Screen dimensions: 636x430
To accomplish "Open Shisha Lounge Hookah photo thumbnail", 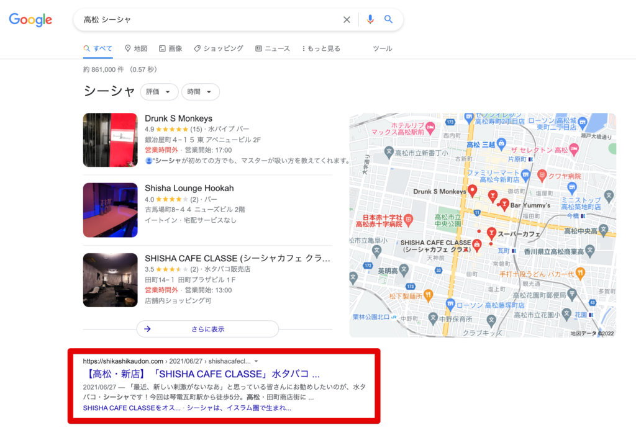I will (x=111, y=210).
